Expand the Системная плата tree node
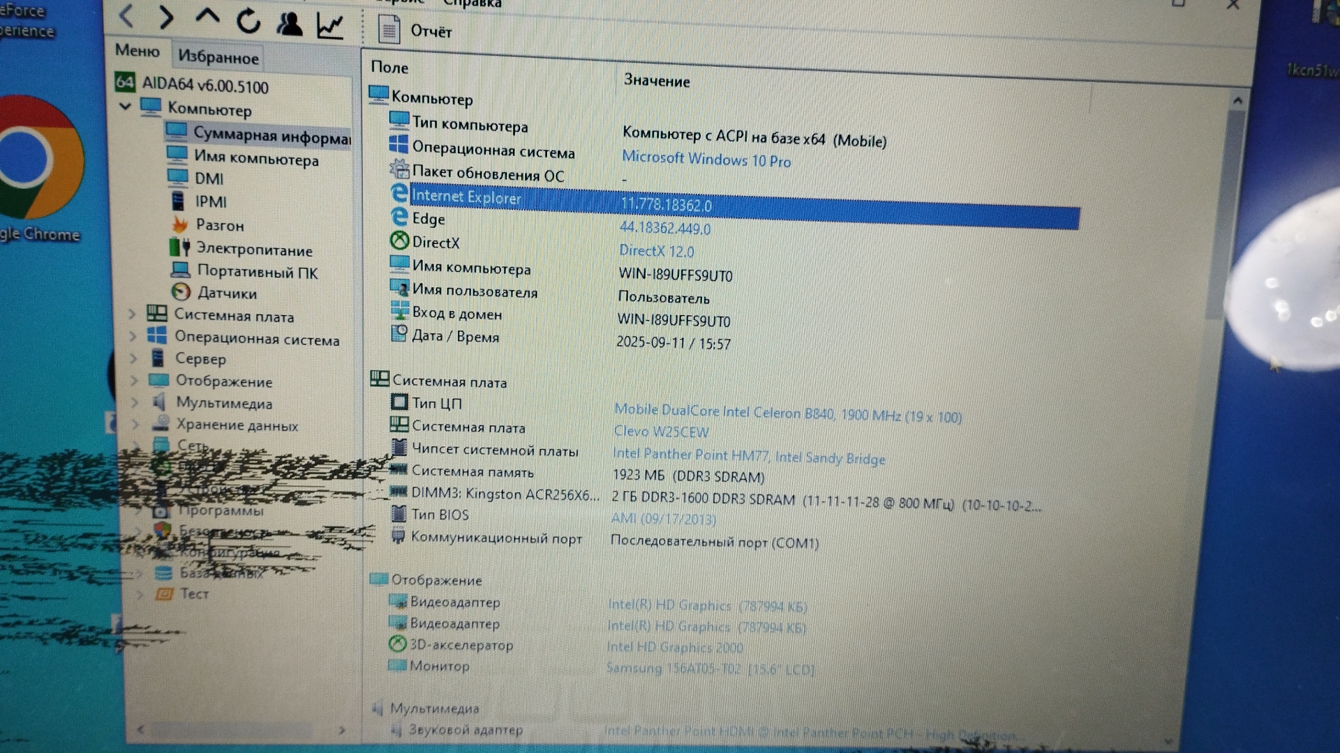Image resolution: width=1340 pixels, height=753 pixels. 132,314
